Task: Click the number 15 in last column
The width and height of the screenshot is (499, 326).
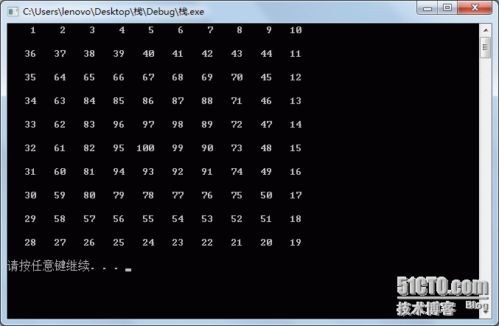Action: click(296, 148)
